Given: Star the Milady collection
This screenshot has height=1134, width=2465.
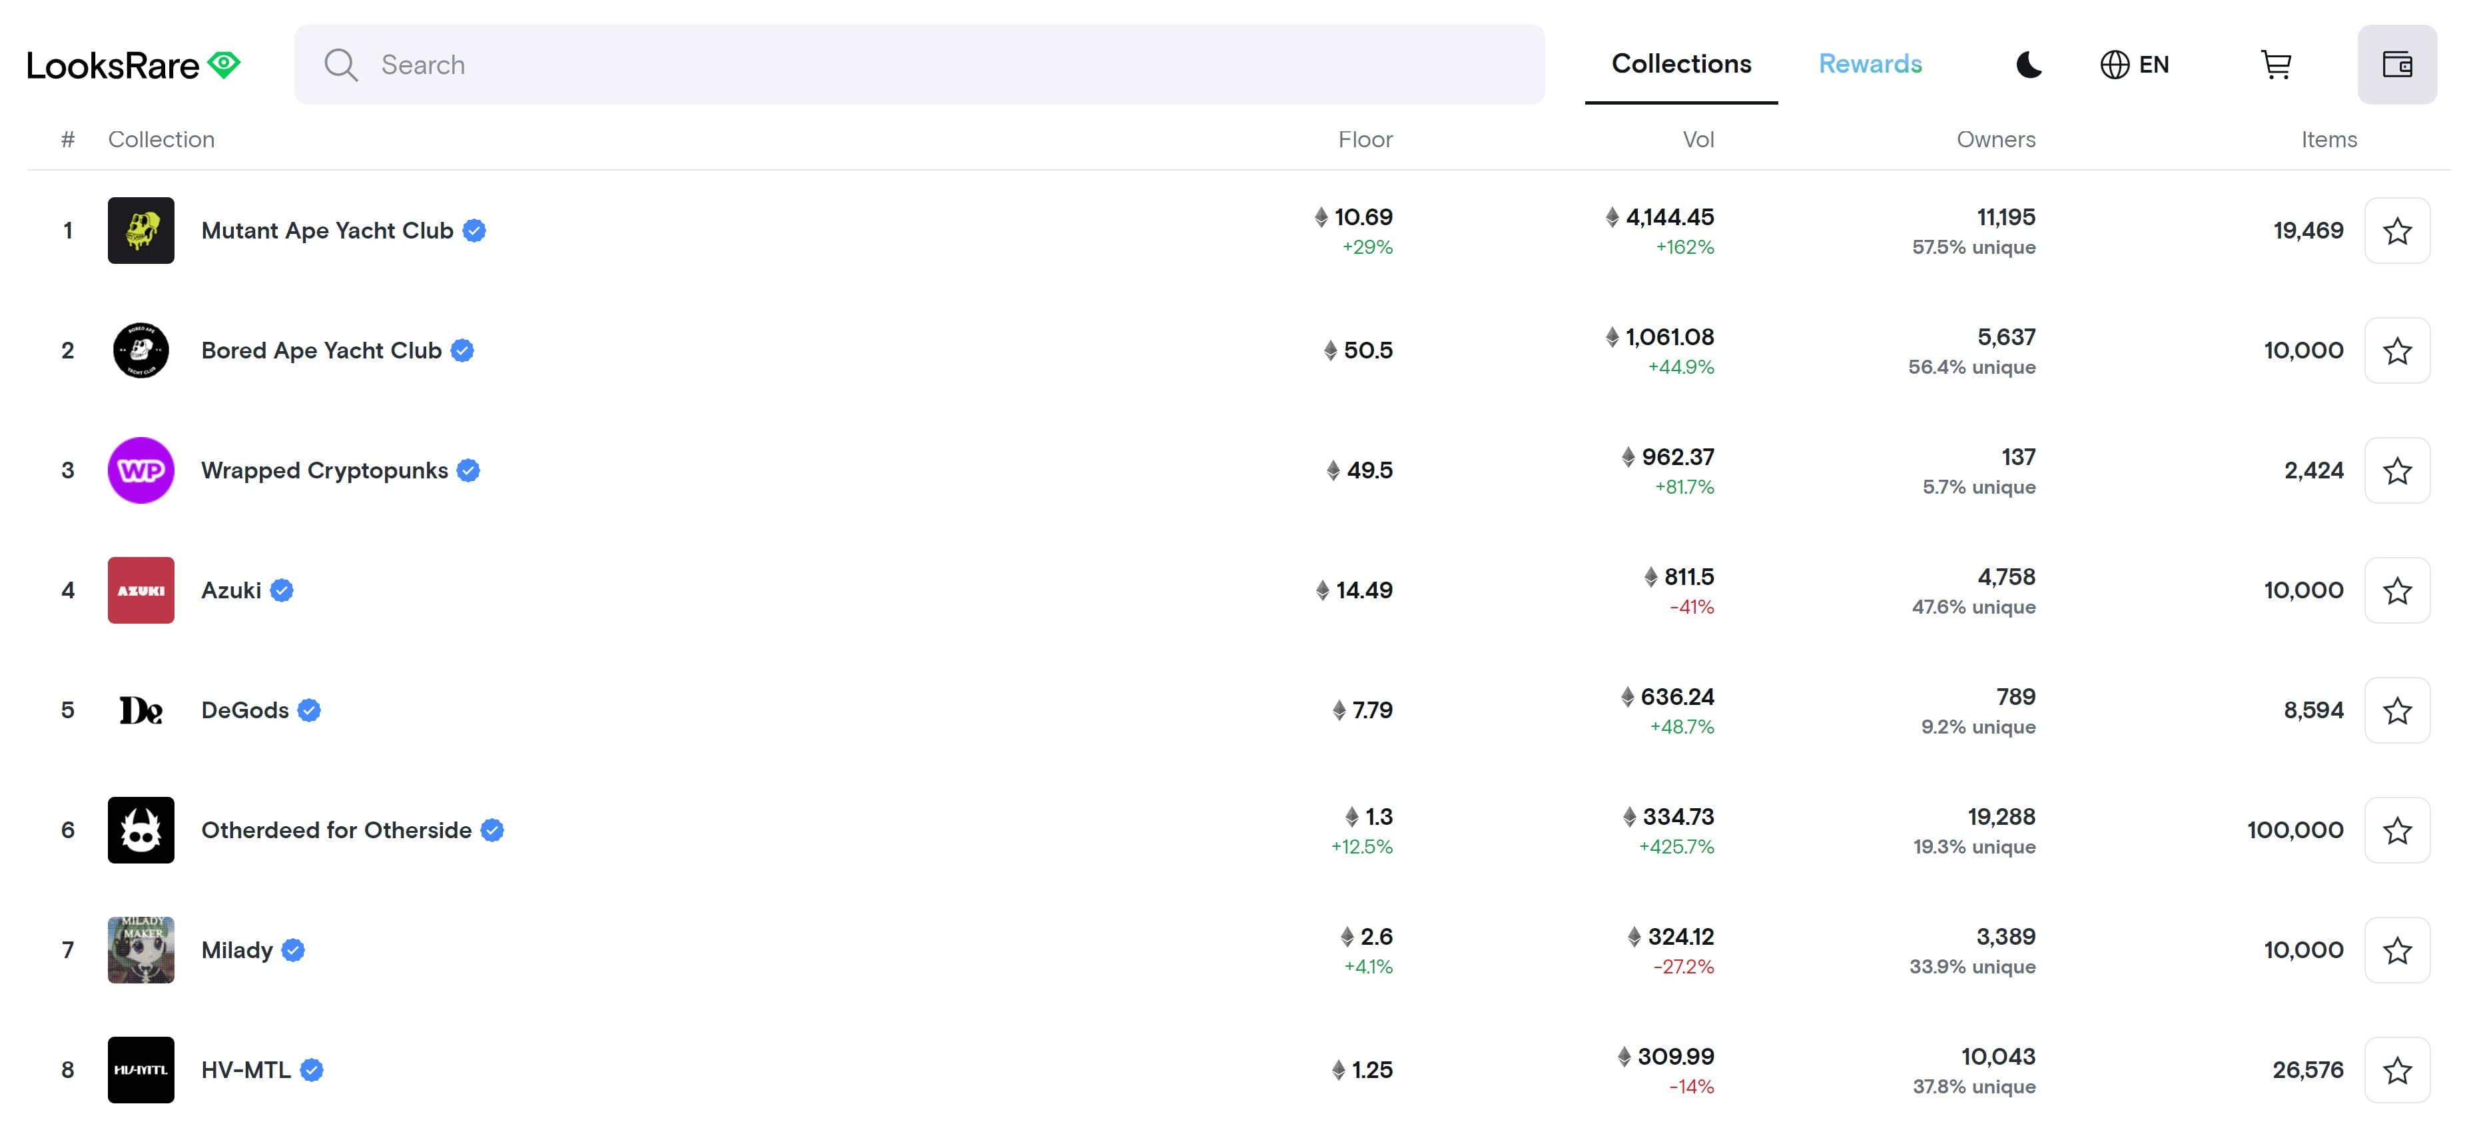Looking at the screenshot, I should pos(2397,950).
